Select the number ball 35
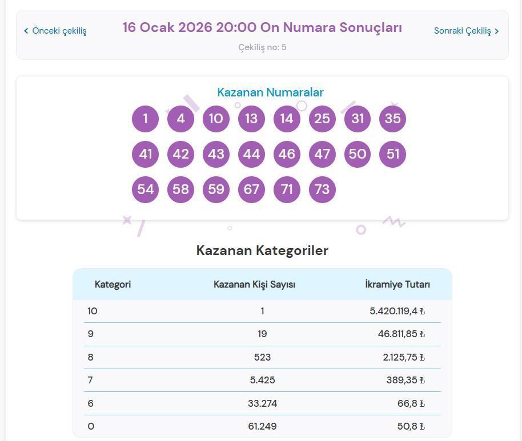This screenshot has height=441, width=522. pos(392,119)
